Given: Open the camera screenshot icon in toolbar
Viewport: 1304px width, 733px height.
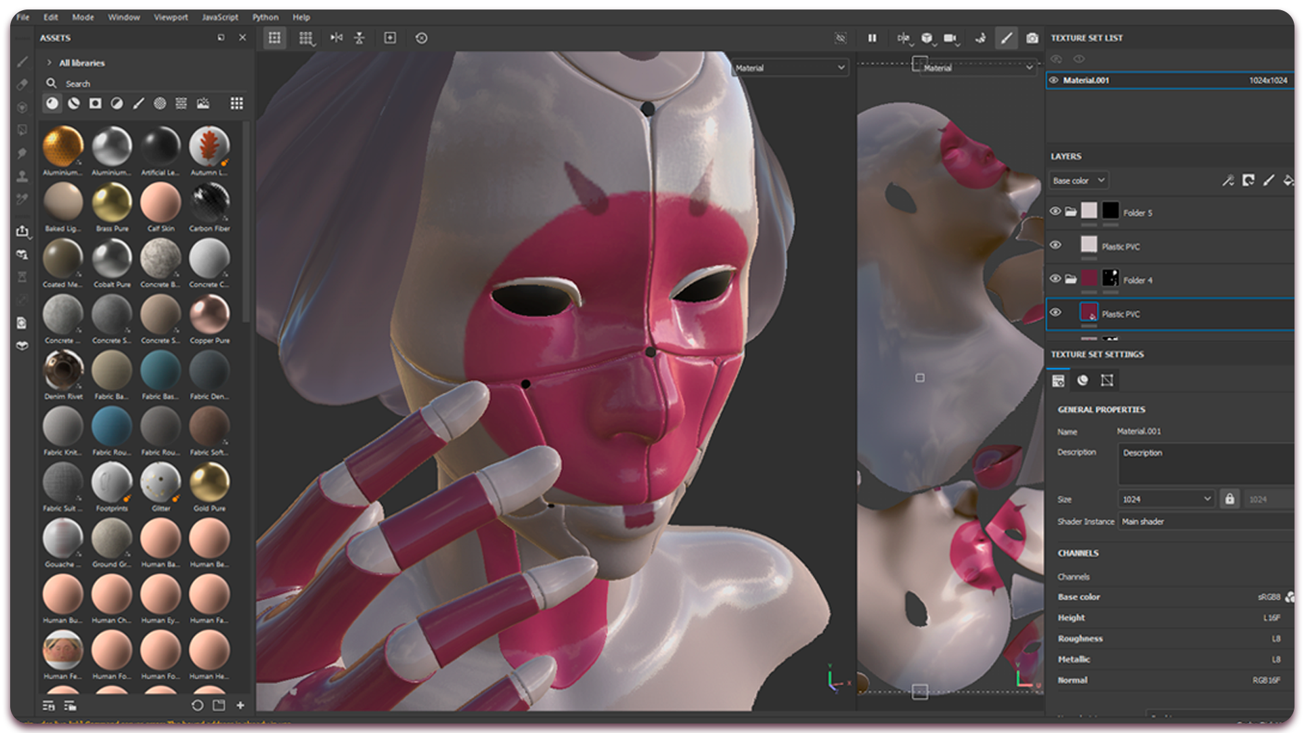Looking at the screenshot, I should [1032, 38].
